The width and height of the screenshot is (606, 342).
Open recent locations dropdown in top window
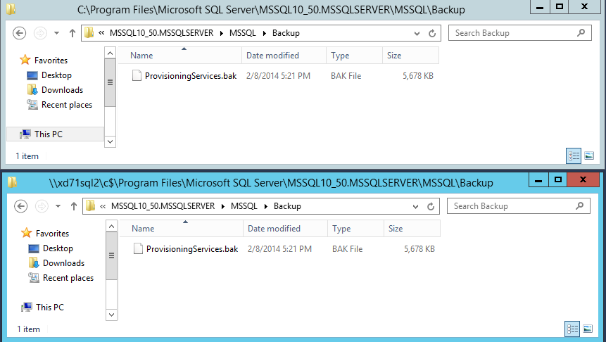56,33
